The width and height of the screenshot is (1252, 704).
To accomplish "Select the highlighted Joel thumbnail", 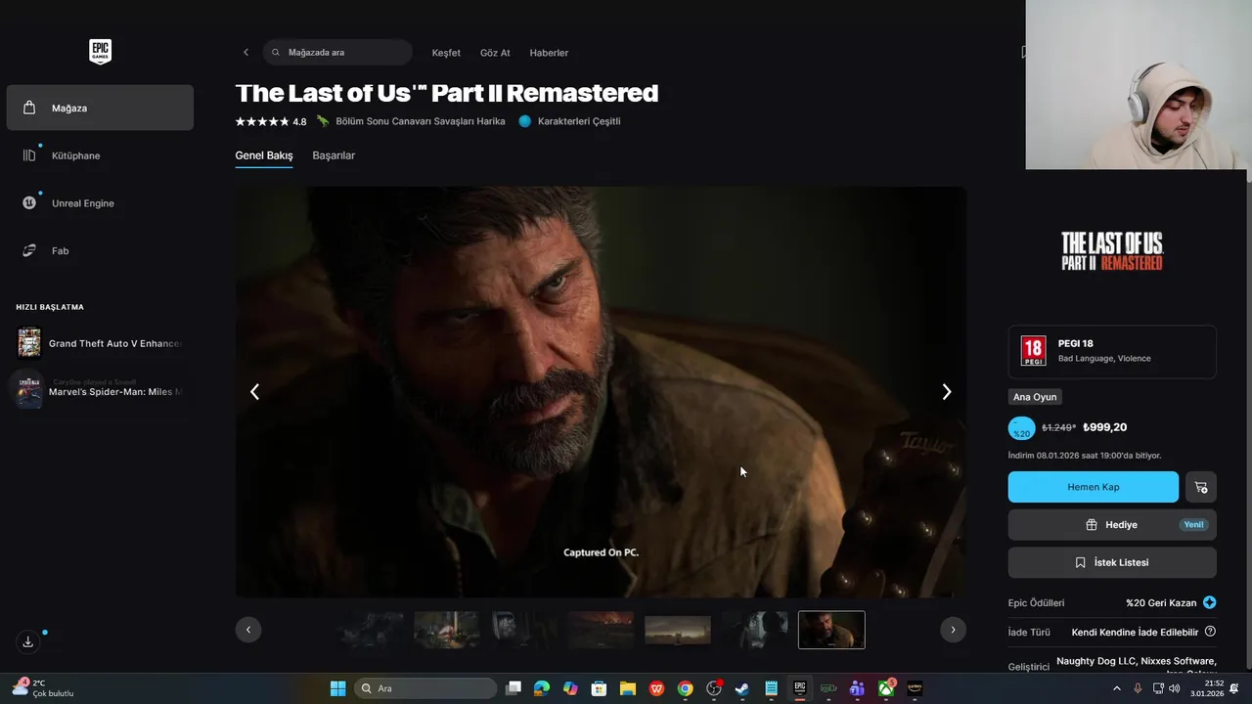I will click(x=831, y=630).
